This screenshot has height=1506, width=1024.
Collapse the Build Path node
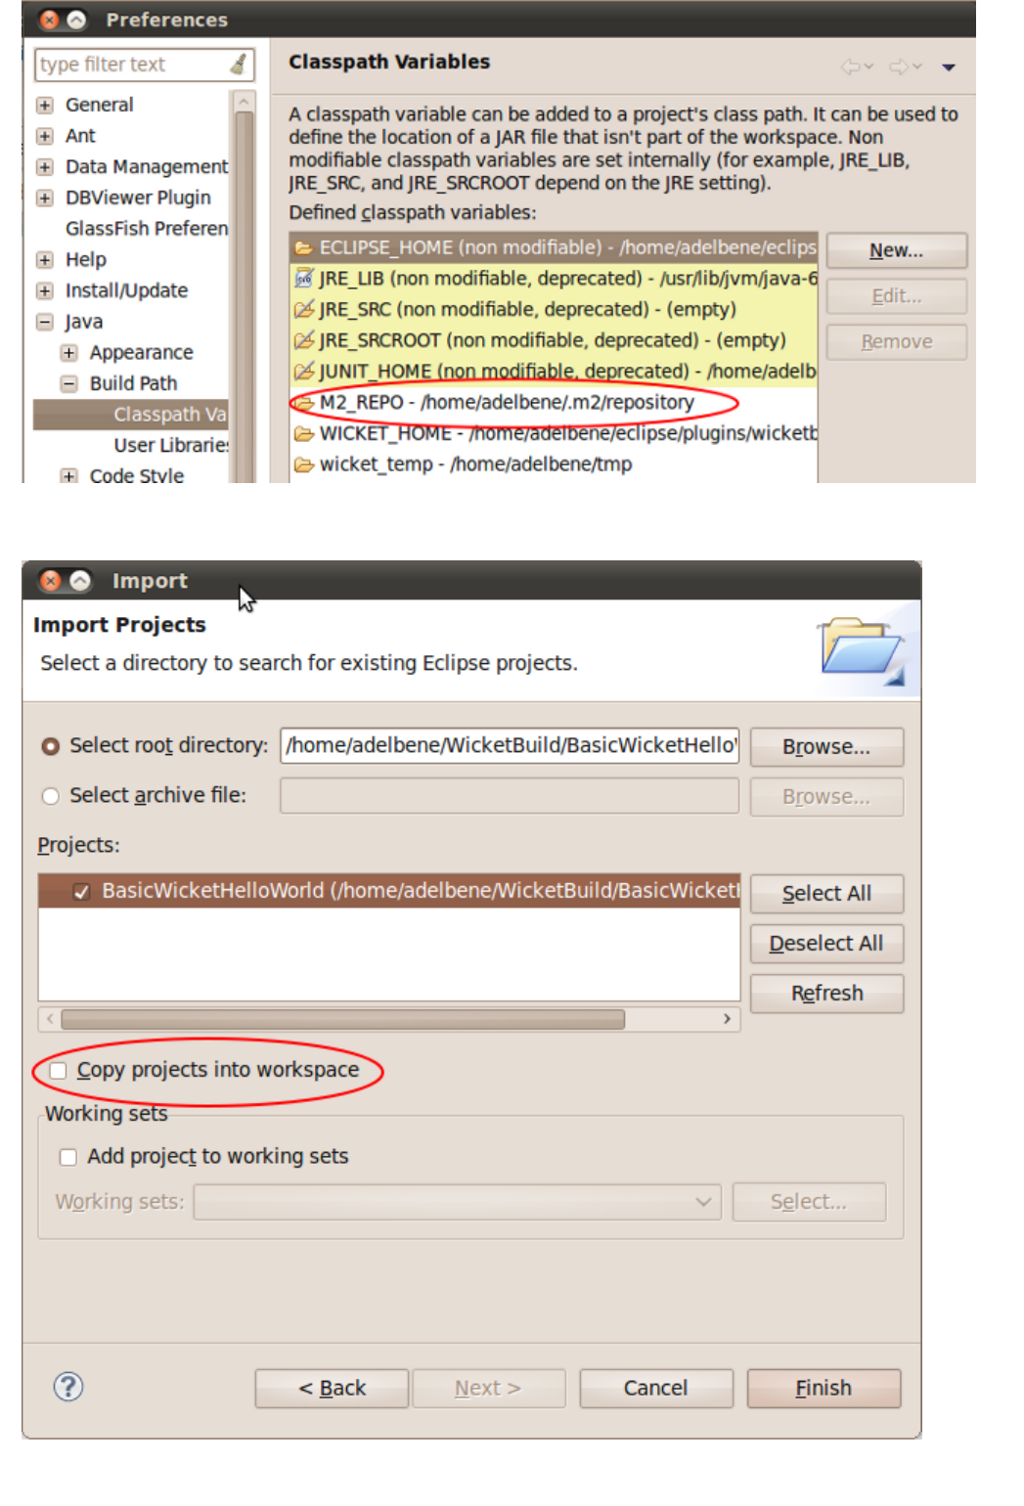click(68, 383)
